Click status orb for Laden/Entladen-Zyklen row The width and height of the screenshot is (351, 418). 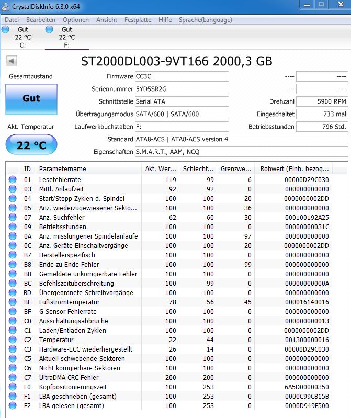click(x=13, y=330)
